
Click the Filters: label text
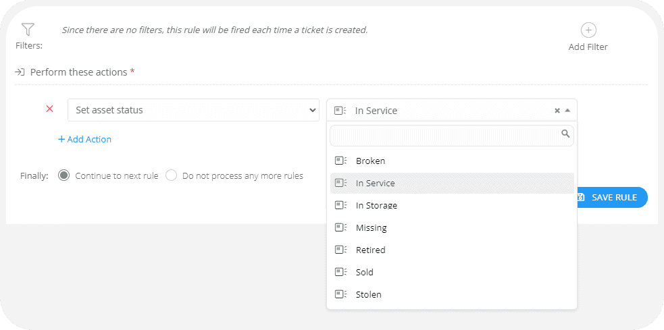pyautogui.click(x=29, y=46)
